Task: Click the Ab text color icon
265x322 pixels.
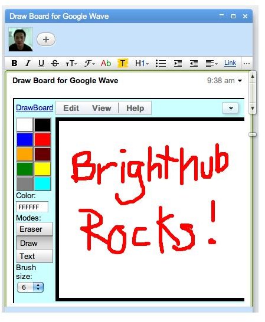Action: [x=106, y=63]
